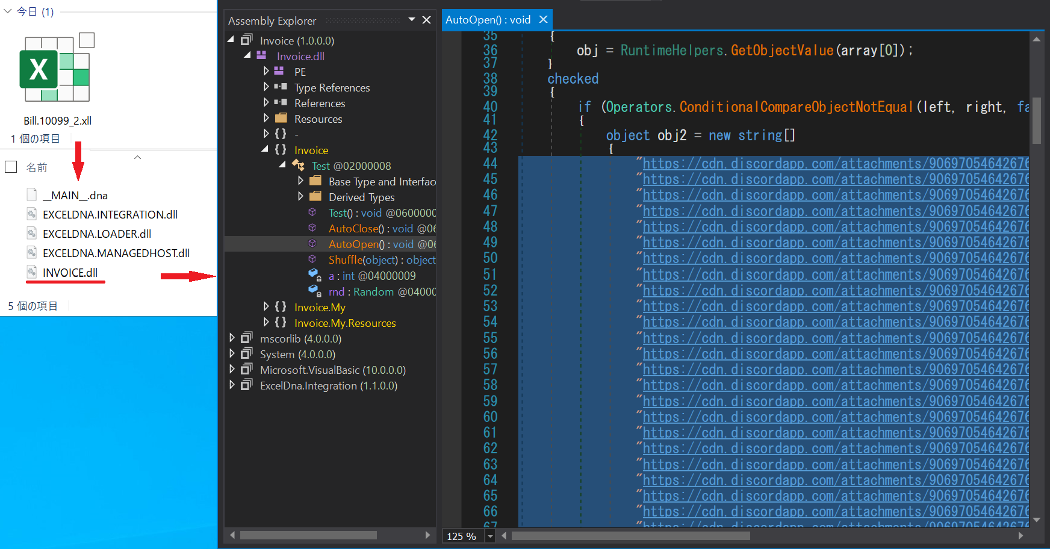
Task: Expand the Invoice.My namespace node
Action: pyautogui.click(x=266, y=306)
